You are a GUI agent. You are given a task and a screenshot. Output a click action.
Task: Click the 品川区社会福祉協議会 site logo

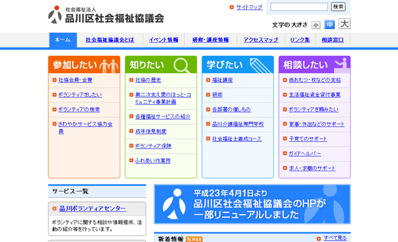(x=106, y=15)
